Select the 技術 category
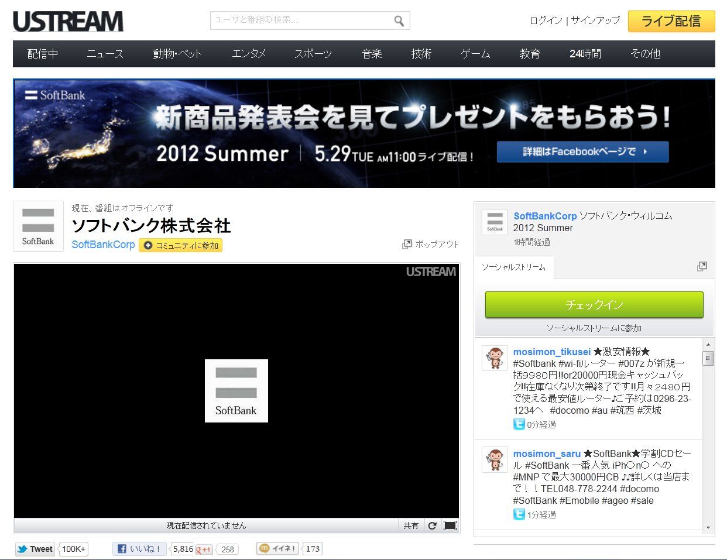The width and height of the screenshot is (727, 560). click(x=421, y=54)
